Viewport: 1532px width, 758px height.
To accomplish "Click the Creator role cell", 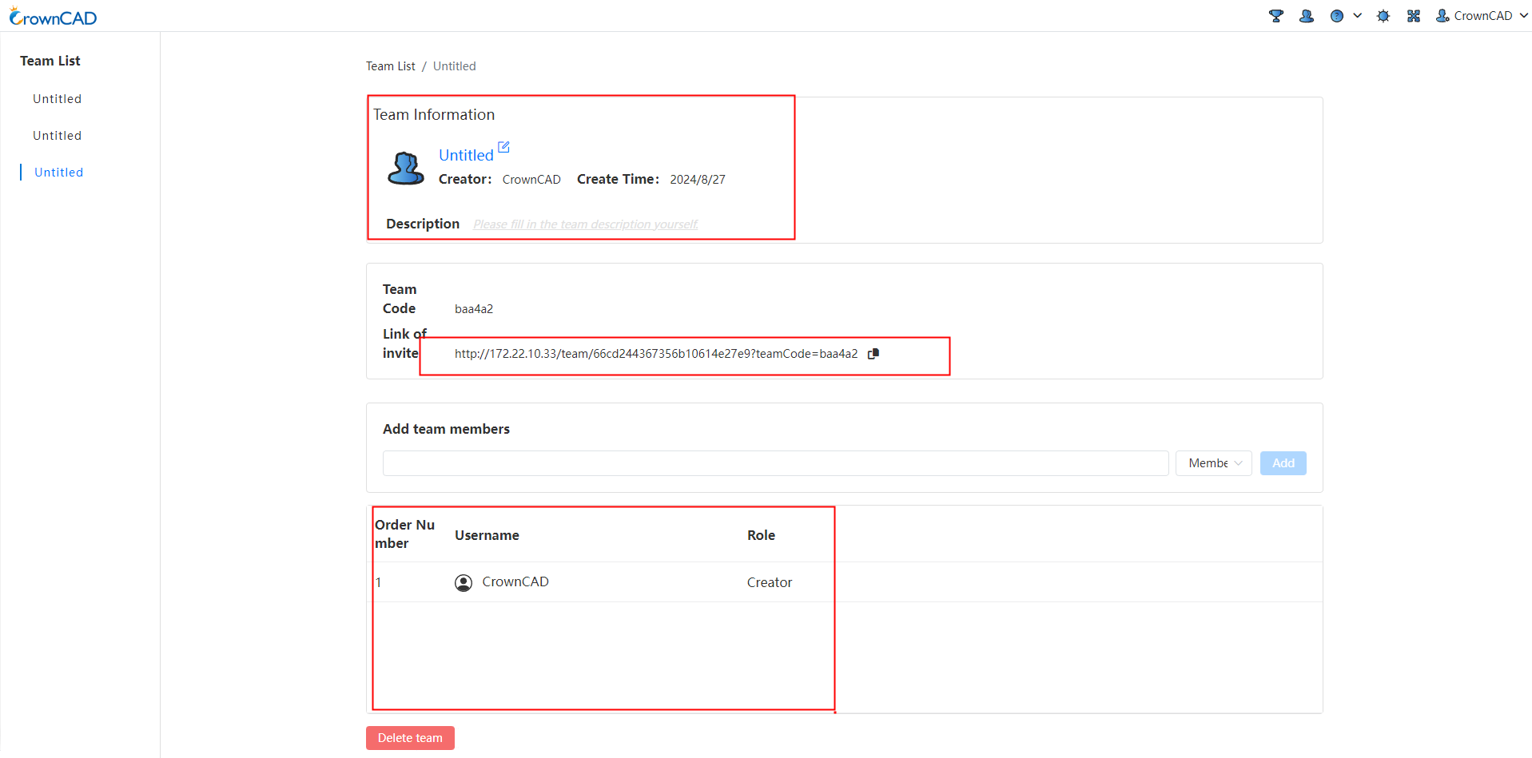I will click(x=770, y=583).
